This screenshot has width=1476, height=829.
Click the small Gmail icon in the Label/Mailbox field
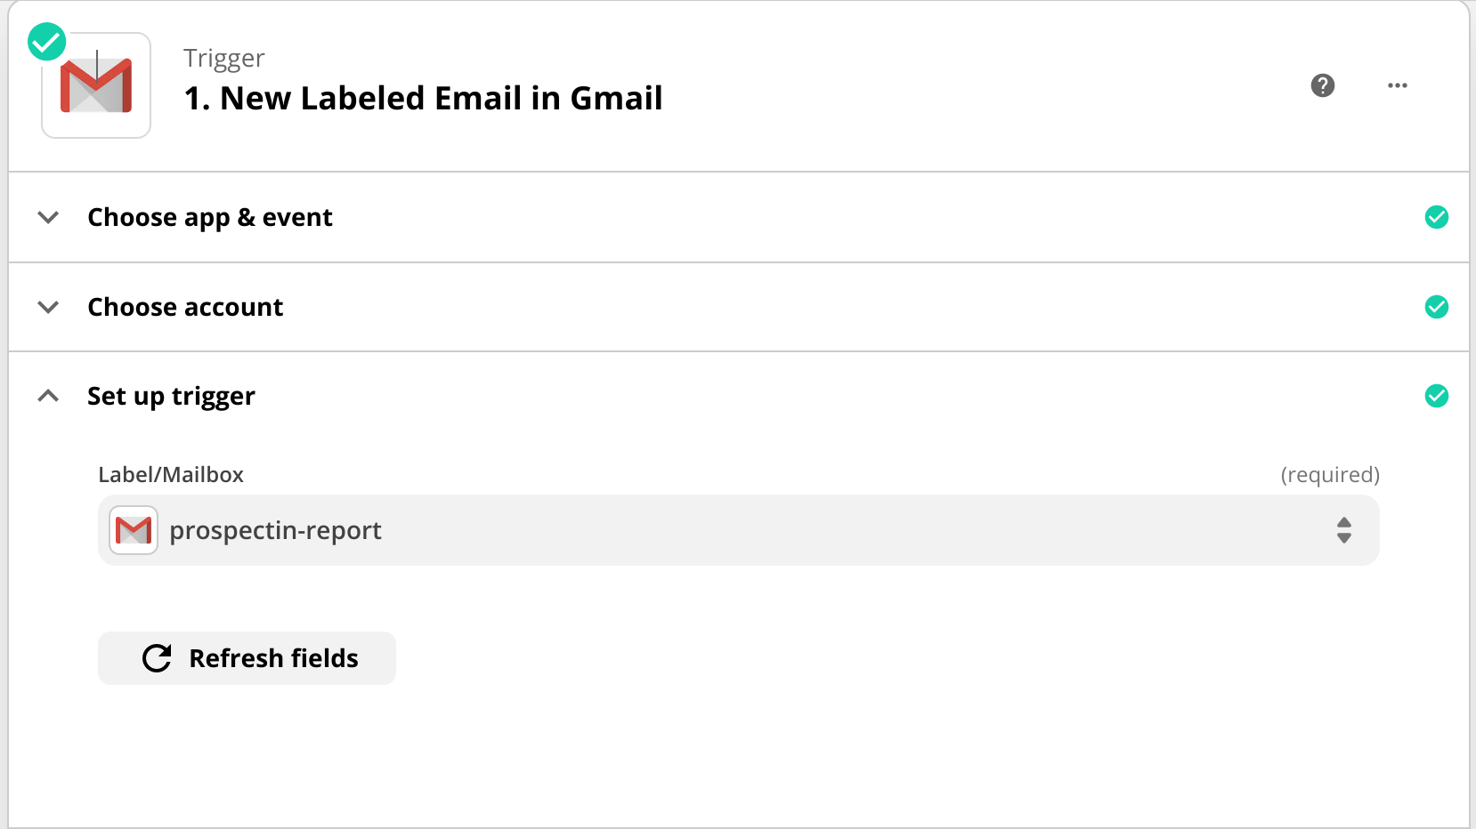coord(134,530)
